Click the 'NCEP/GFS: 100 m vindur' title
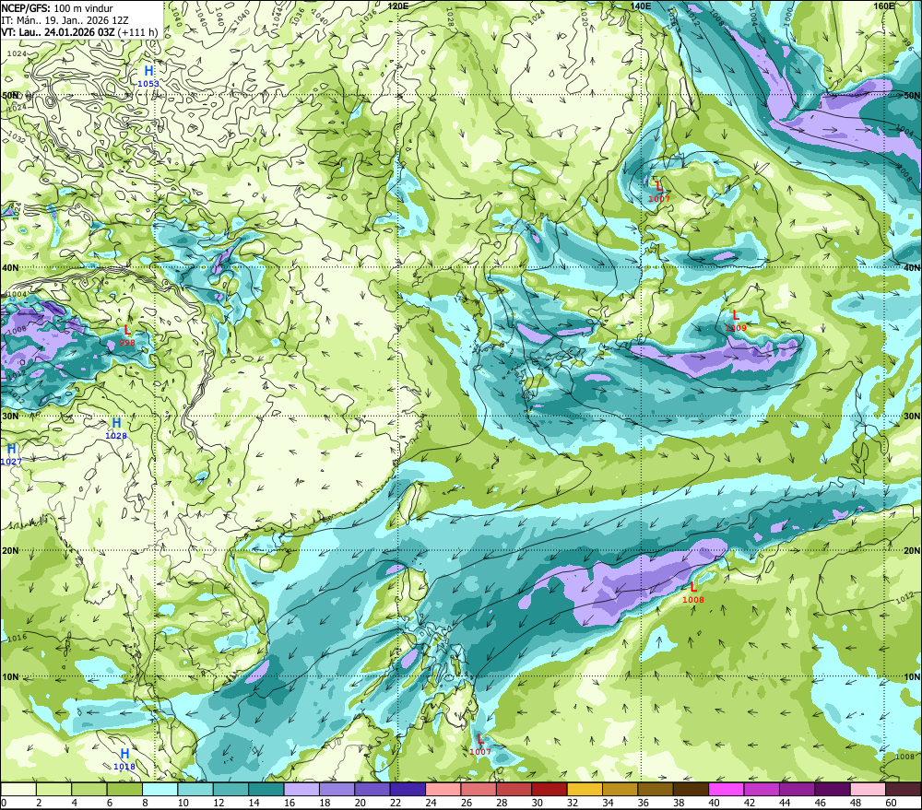 click(57, 8)
